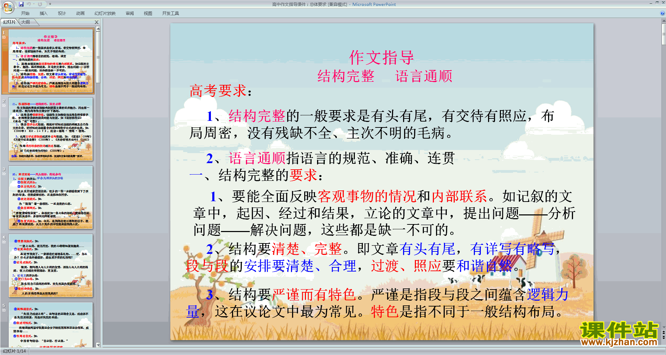The width and height of the screenshot is (666, 355).
Task: Click the slide title 作文指导
Action: [382, 57]
